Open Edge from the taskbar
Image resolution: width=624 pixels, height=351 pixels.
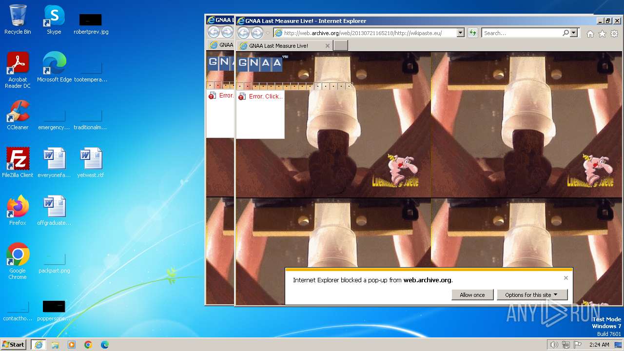[105, 345]
